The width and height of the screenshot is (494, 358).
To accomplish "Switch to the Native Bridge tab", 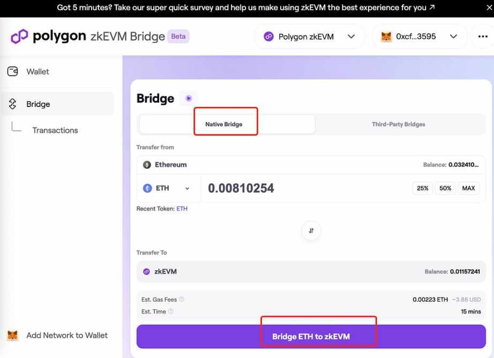I will pyautogui.click(x=224, y=124).
